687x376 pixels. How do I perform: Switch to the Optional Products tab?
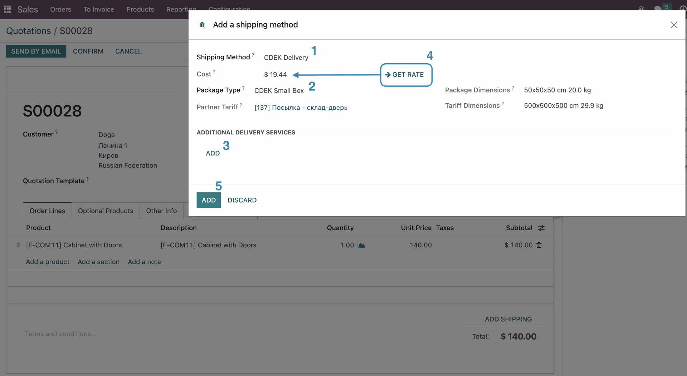point(106,211)
